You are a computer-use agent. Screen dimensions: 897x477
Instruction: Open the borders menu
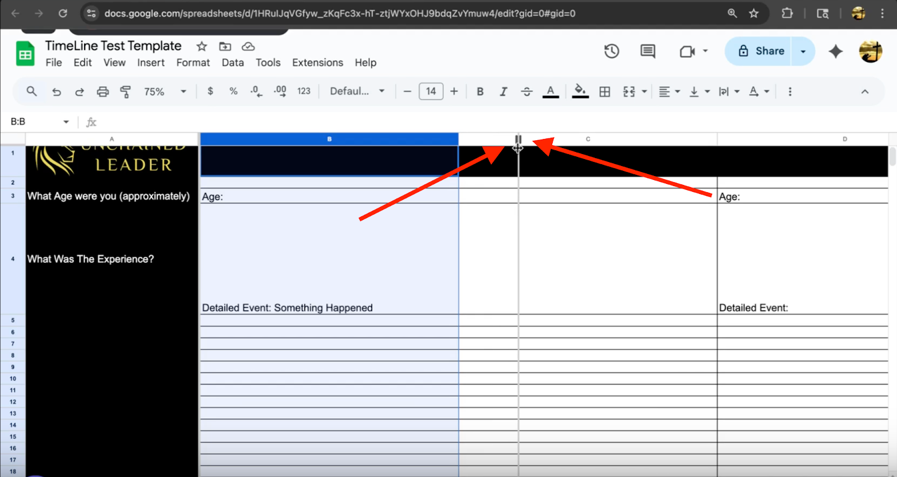[x=604, y=91]
